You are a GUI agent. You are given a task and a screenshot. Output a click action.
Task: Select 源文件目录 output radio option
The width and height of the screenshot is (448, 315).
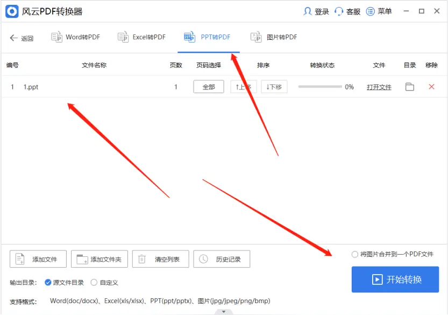[x=48, y=282]
